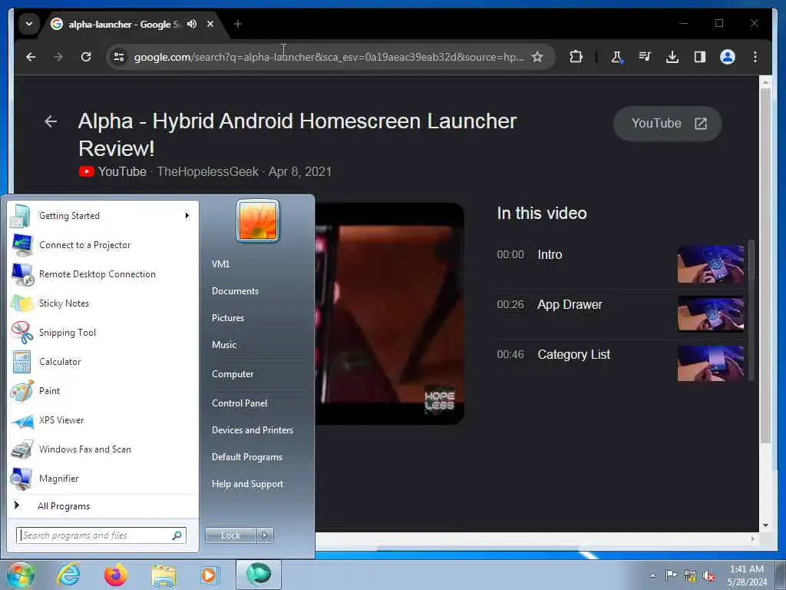Open the Chrome three-dot menu
This screenshot has width=786, height=590.
[755, 57]
